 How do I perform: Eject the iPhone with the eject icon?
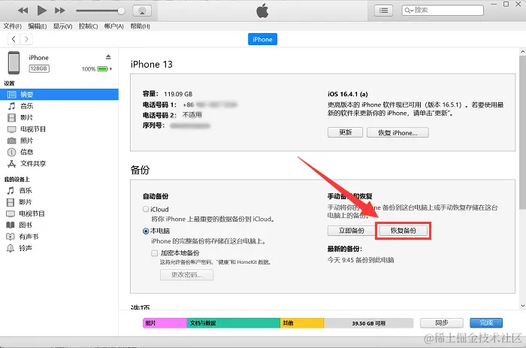pyautogui.click(x=108, y=57)
